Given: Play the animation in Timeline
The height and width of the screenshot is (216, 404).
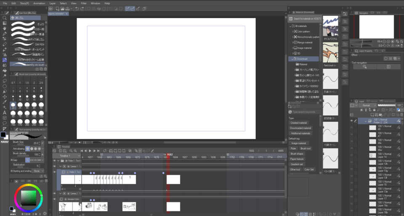Looking at the screenshot, I should point(90,151).
